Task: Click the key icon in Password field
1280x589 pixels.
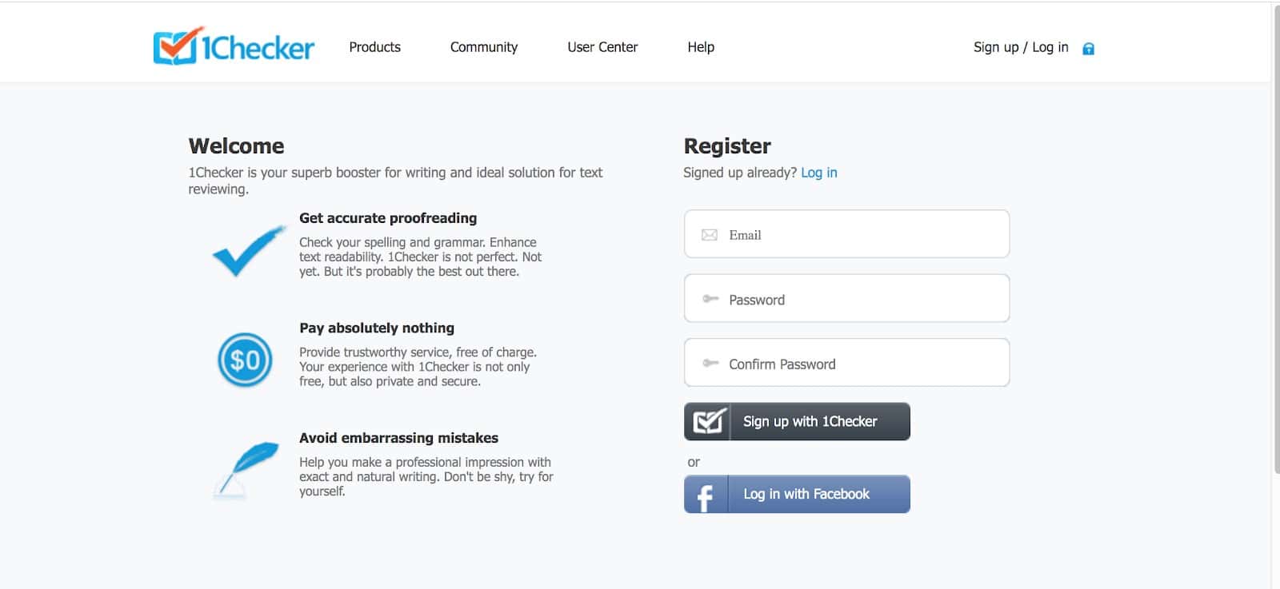Action: pos(710,299)
